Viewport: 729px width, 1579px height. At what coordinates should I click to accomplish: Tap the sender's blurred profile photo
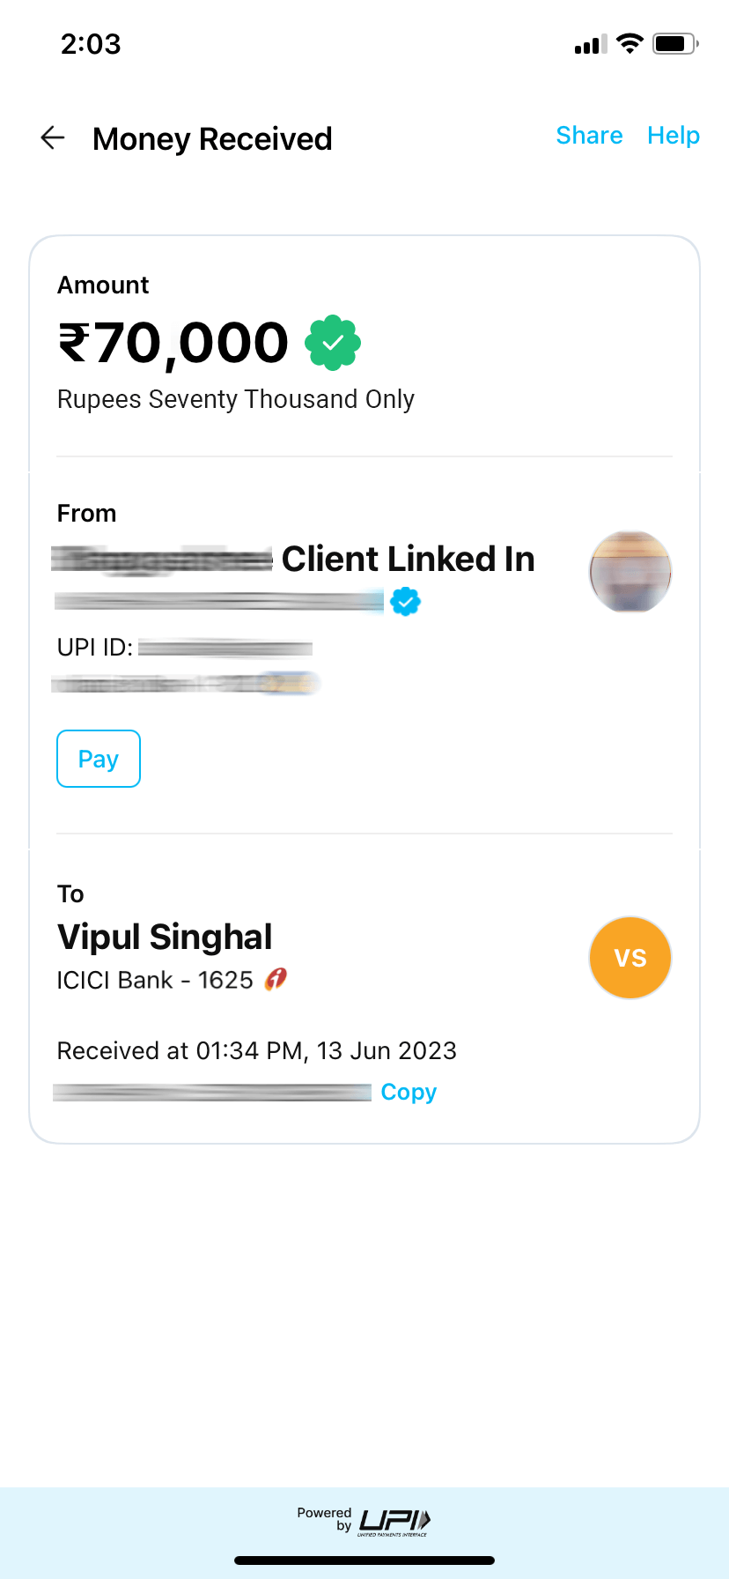(630, 572)
